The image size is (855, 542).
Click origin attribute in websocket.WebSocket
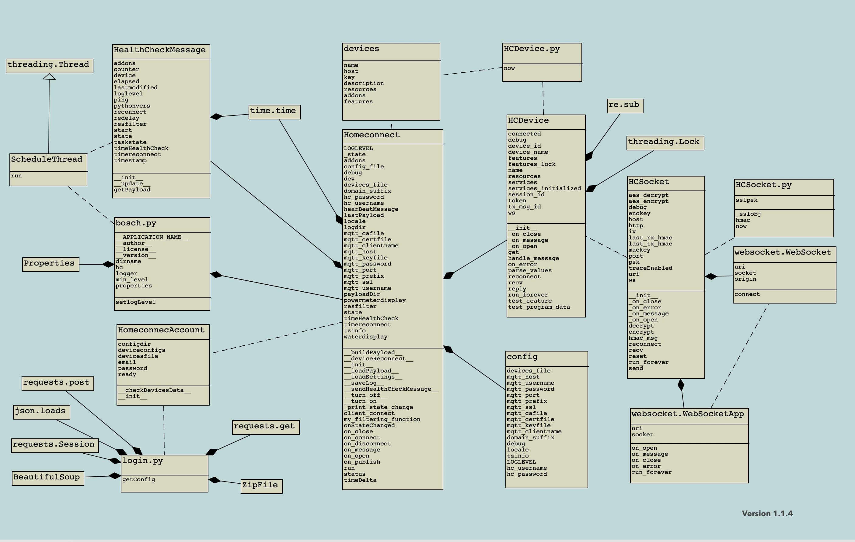coord(745,279)
